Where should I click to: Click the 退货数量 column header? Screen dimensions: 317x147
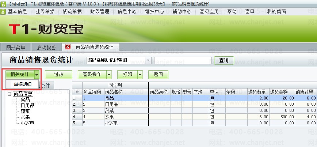258,92
